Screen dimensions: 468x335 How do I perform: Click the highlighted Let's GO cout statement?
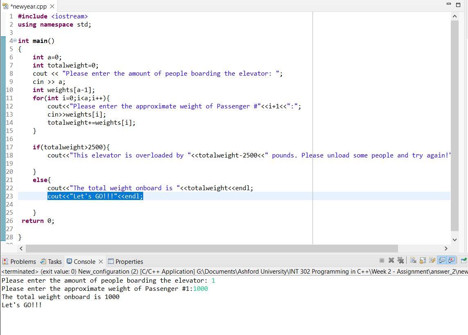point(95,196)
